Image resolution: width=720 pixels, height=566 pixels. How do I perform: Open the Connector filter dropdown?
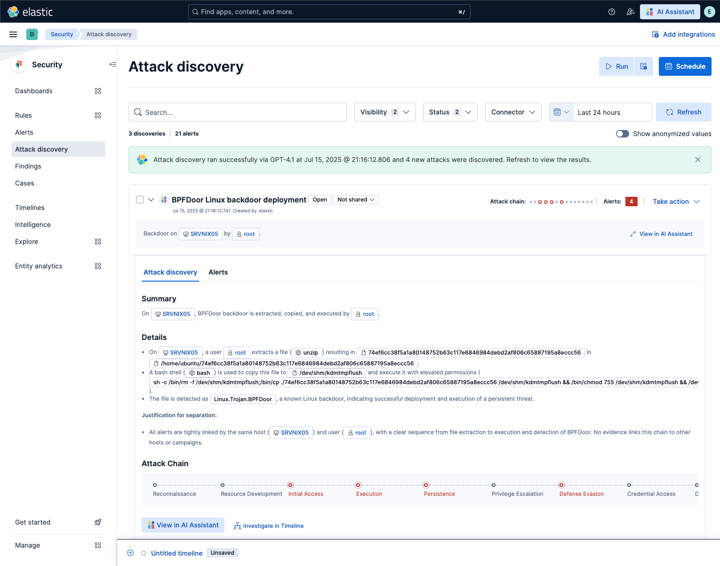513,112
